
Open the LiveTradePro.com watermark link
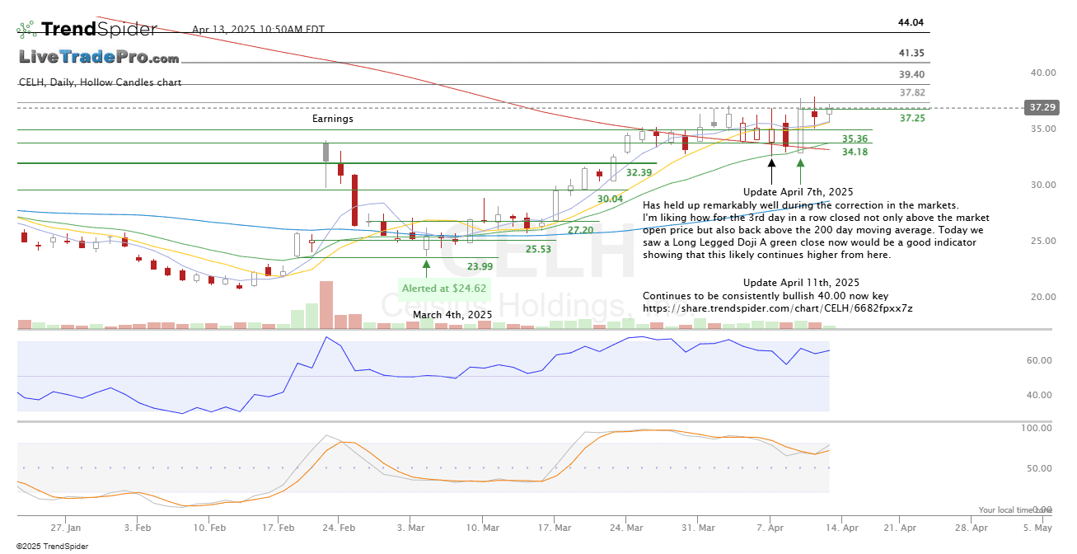(99, 58)
